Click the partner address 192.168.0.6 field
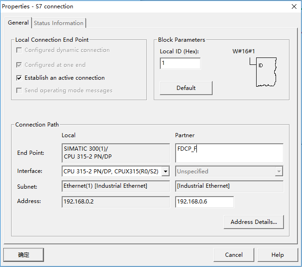The image size is (302, 267). click(204, 202)
